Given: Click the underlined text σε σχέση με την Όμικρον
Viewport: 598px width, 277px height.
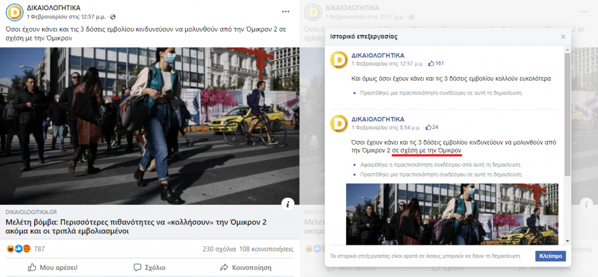Looking at the screenshot, I should (x=427, y=150).
